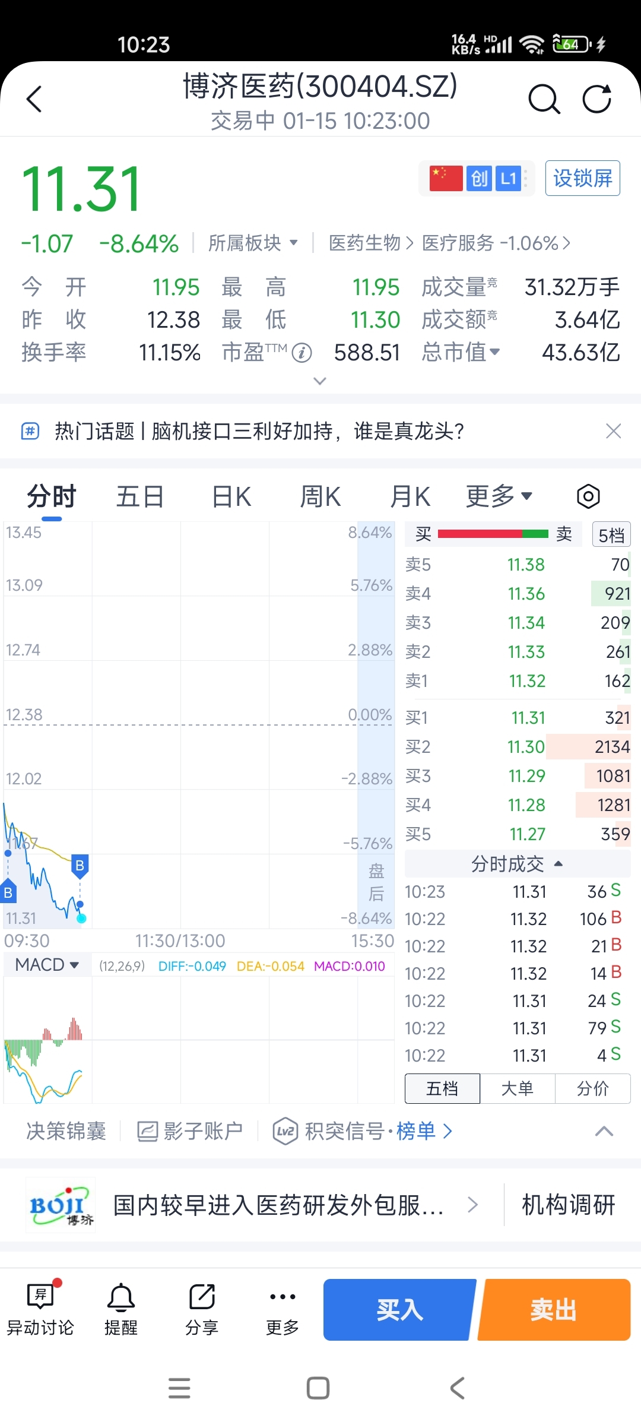Refresh the quote data
Screen dimensions: 641x1425
[x=597, y=99]
